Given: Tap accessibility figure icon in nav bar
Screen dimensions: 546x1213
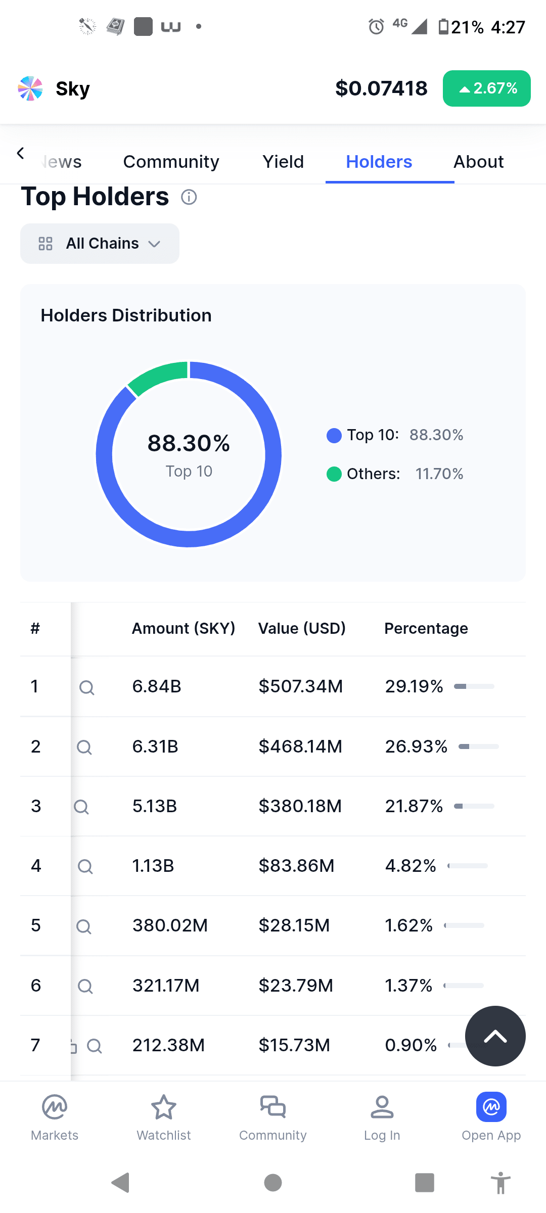Looking at the screenshot, I should 500,1183.
